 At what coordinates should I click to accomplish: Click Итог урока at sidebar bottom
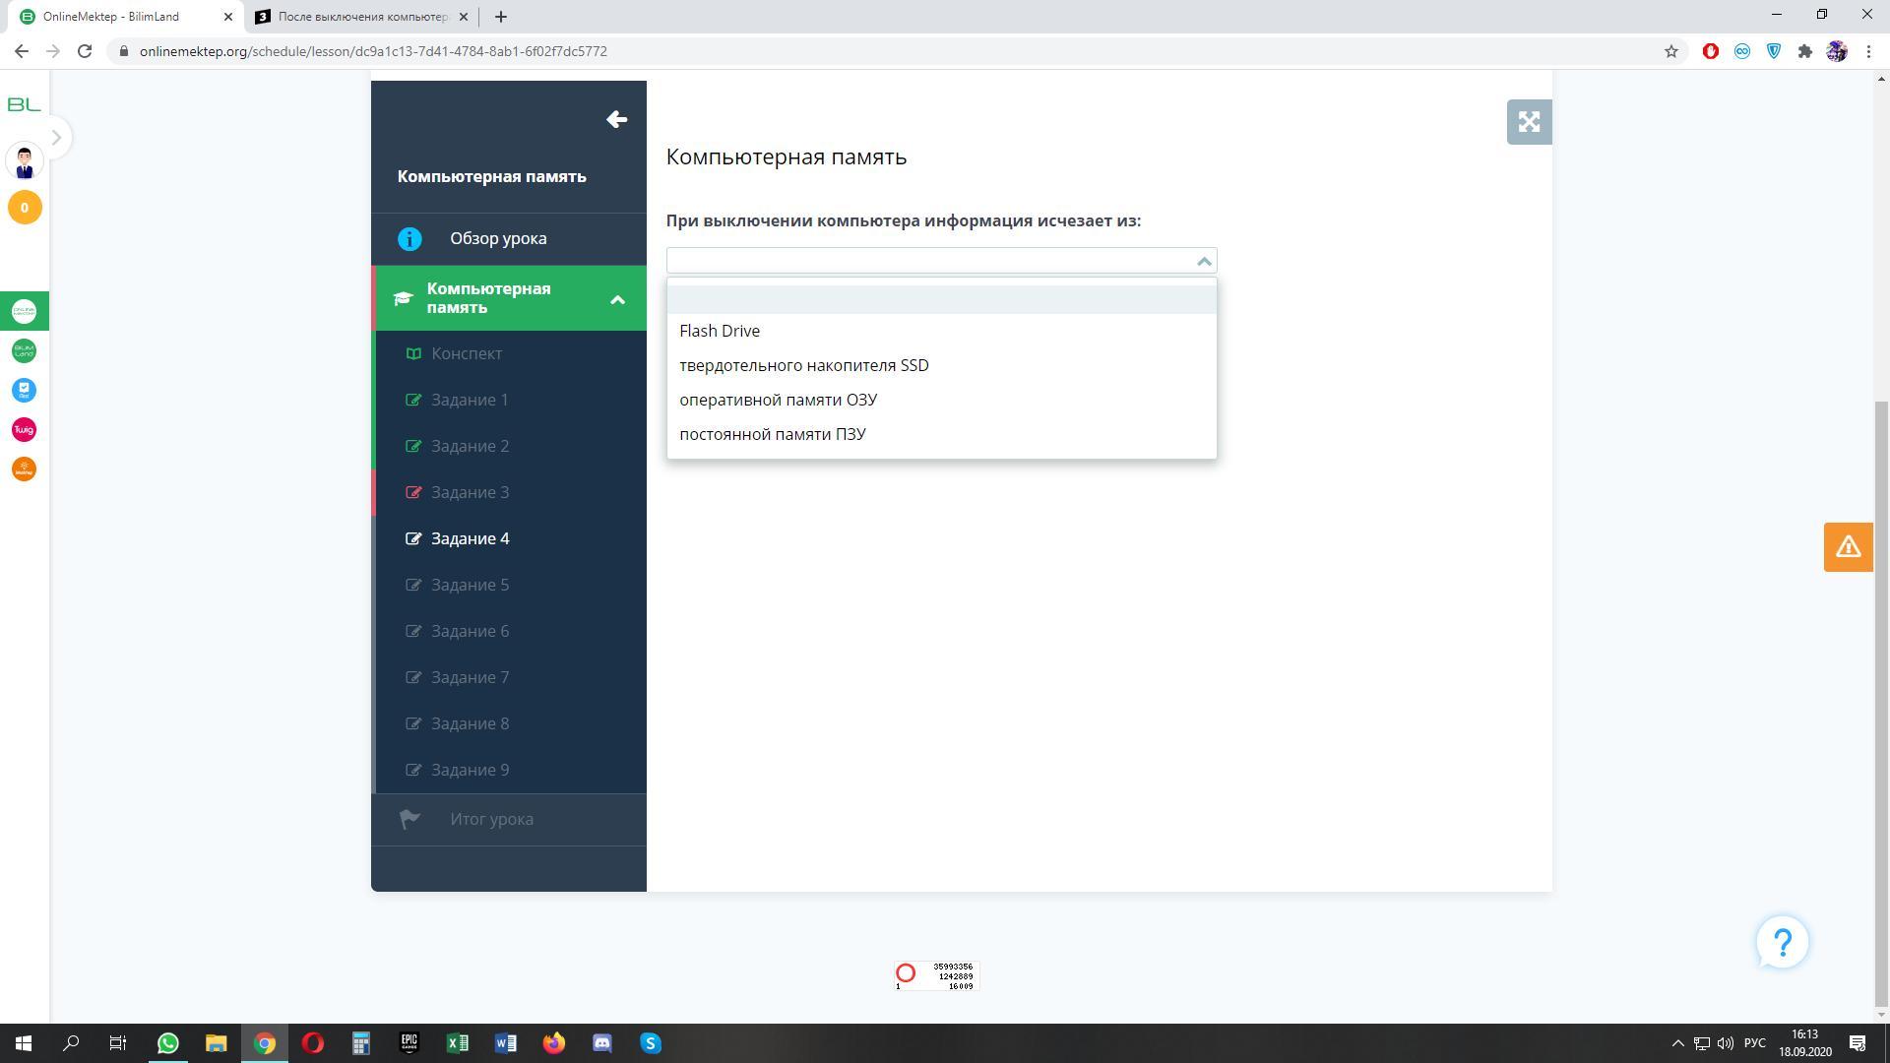coord(491,819)
